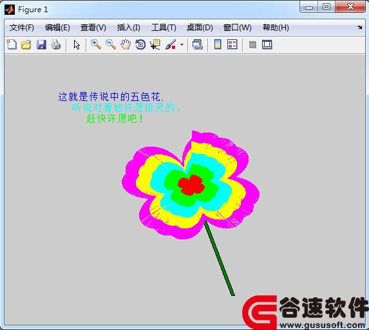Open a file with the folder icon
Viewport: 369px width, 330px height.
[x=26, y=44]
